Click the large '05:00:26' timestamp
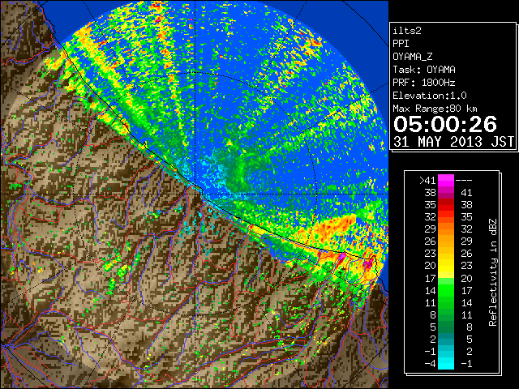 [x=445, y=124]
